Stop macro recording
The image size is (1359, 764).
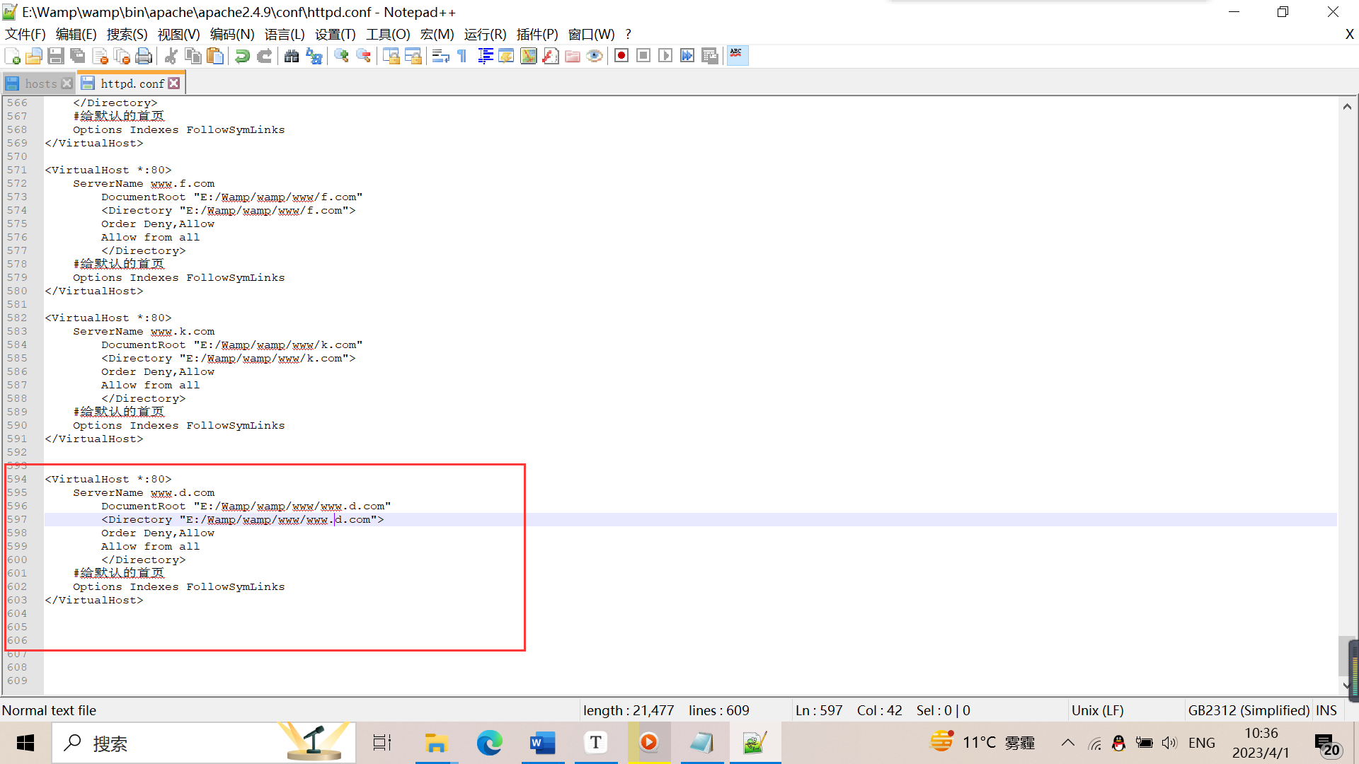click(643, 56)
